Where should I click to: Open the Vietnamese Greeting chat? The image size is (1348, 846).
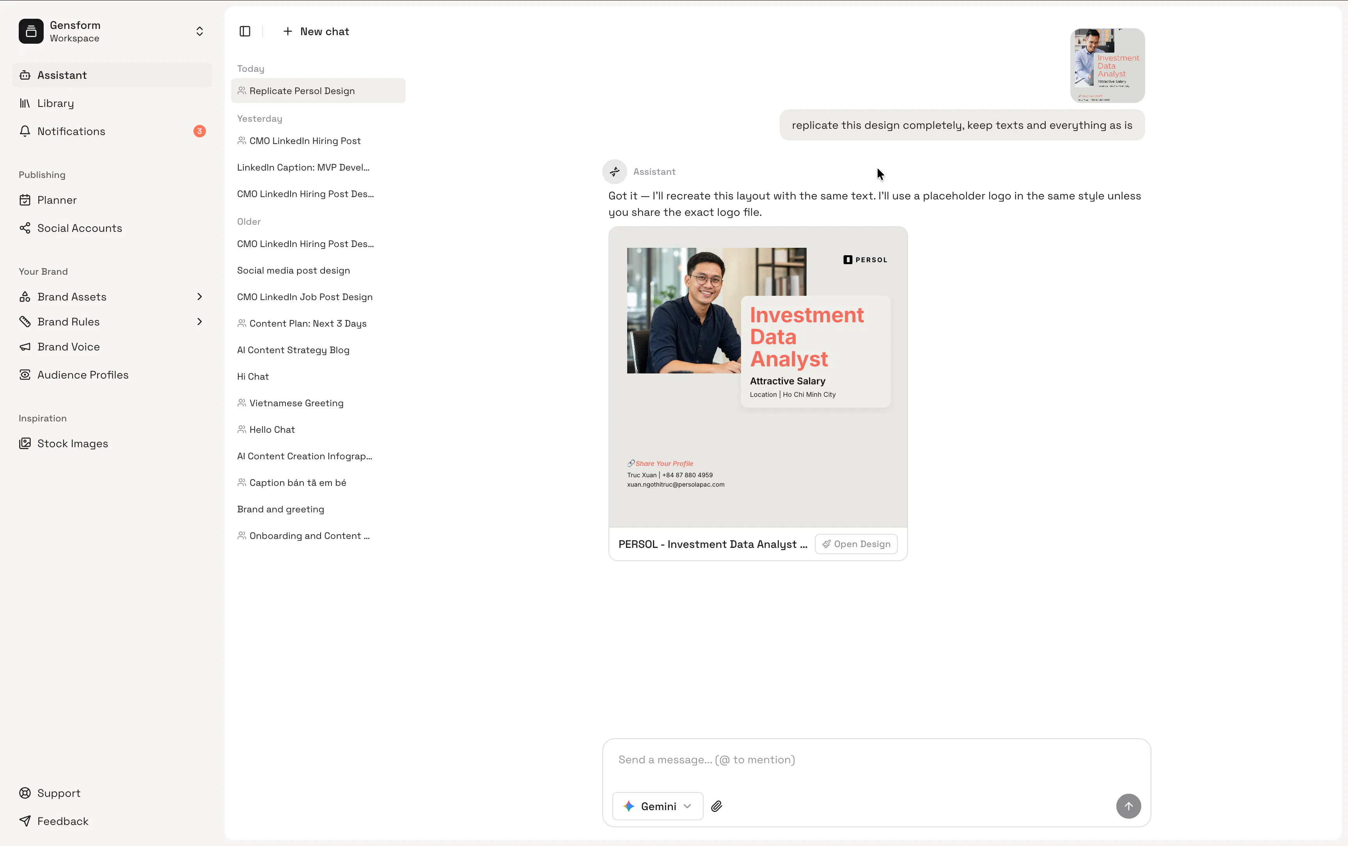point(318,403)
